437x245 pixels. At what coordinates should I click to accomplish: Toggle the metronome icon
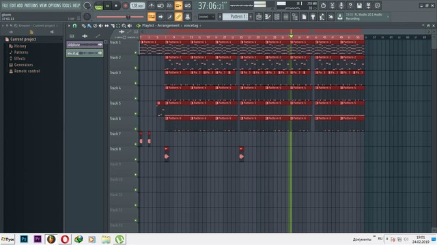pyautogui.click(x=152, y=5)
